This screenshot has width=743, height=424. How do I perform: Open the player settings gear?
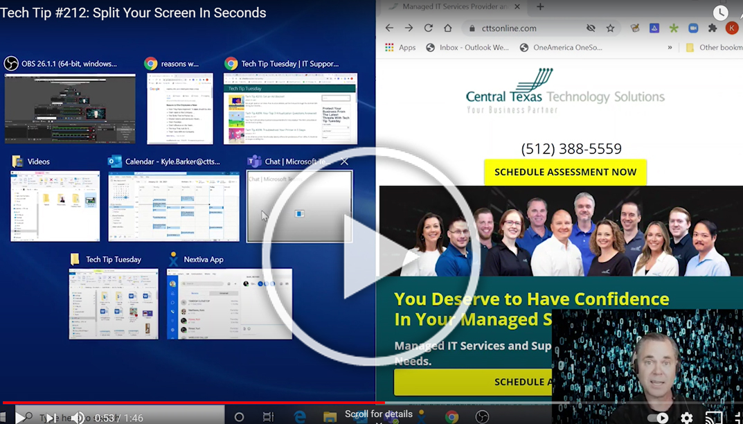686,418
